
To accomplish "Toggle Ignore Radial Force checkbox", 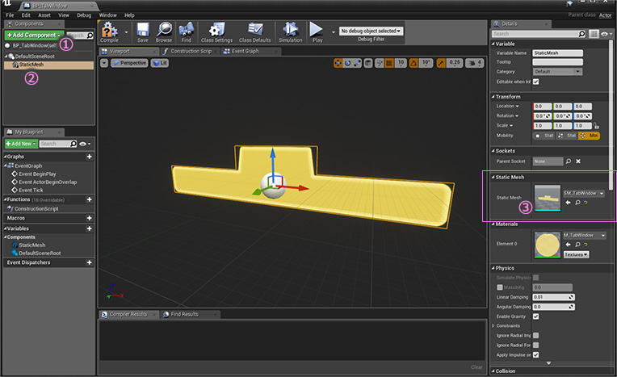I will point(536,346).
